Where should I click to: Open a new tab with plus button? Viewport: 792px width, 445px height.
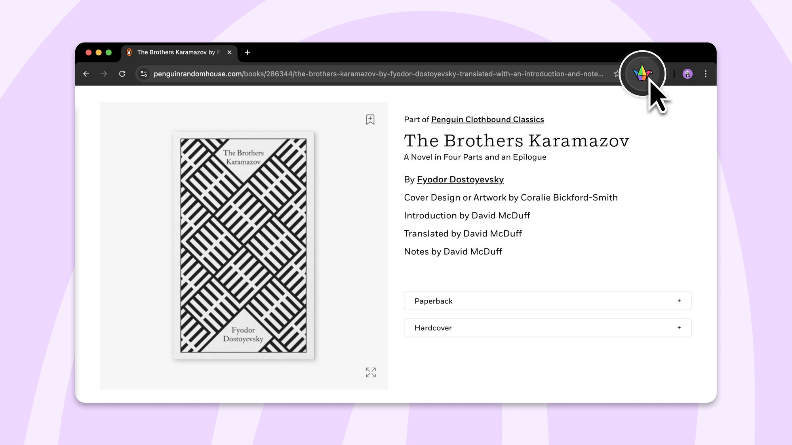point(247,52)
